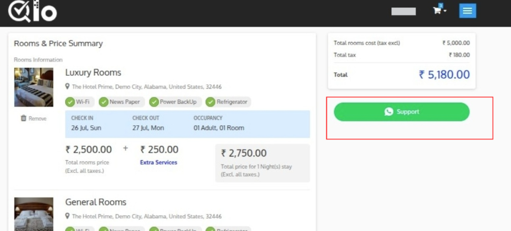Click the greyed-out username in header
The height and width of the screenshot is (231, 511).
tap(403, 11)
